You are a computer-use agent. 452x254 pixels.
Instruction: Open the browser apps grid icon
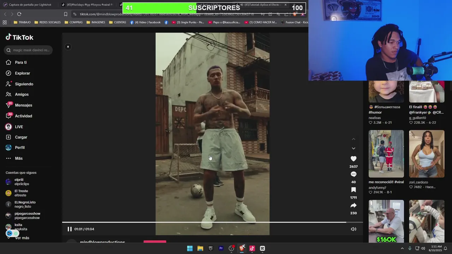click(5, 22)
